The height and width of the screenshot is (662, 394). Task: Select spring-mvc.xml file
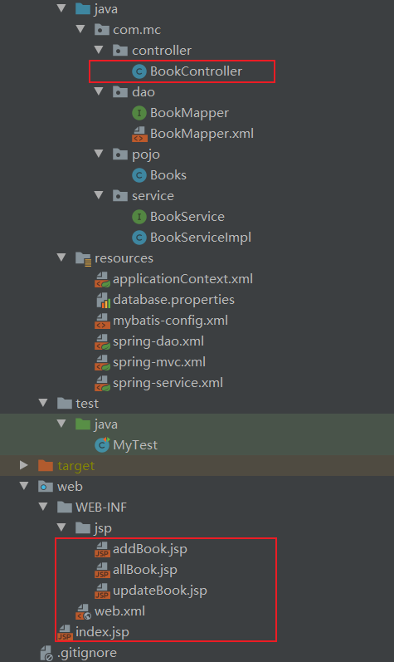coord(159,362)
